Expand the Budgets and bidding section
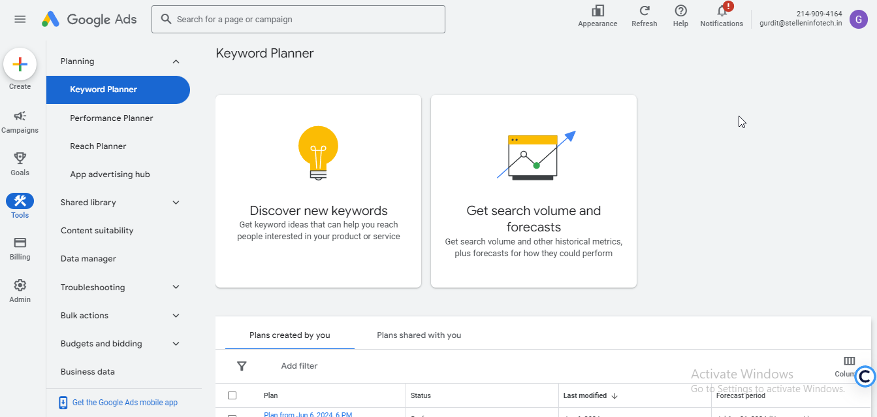The height and width of the screenshot is (417, 877). (176, 344)
